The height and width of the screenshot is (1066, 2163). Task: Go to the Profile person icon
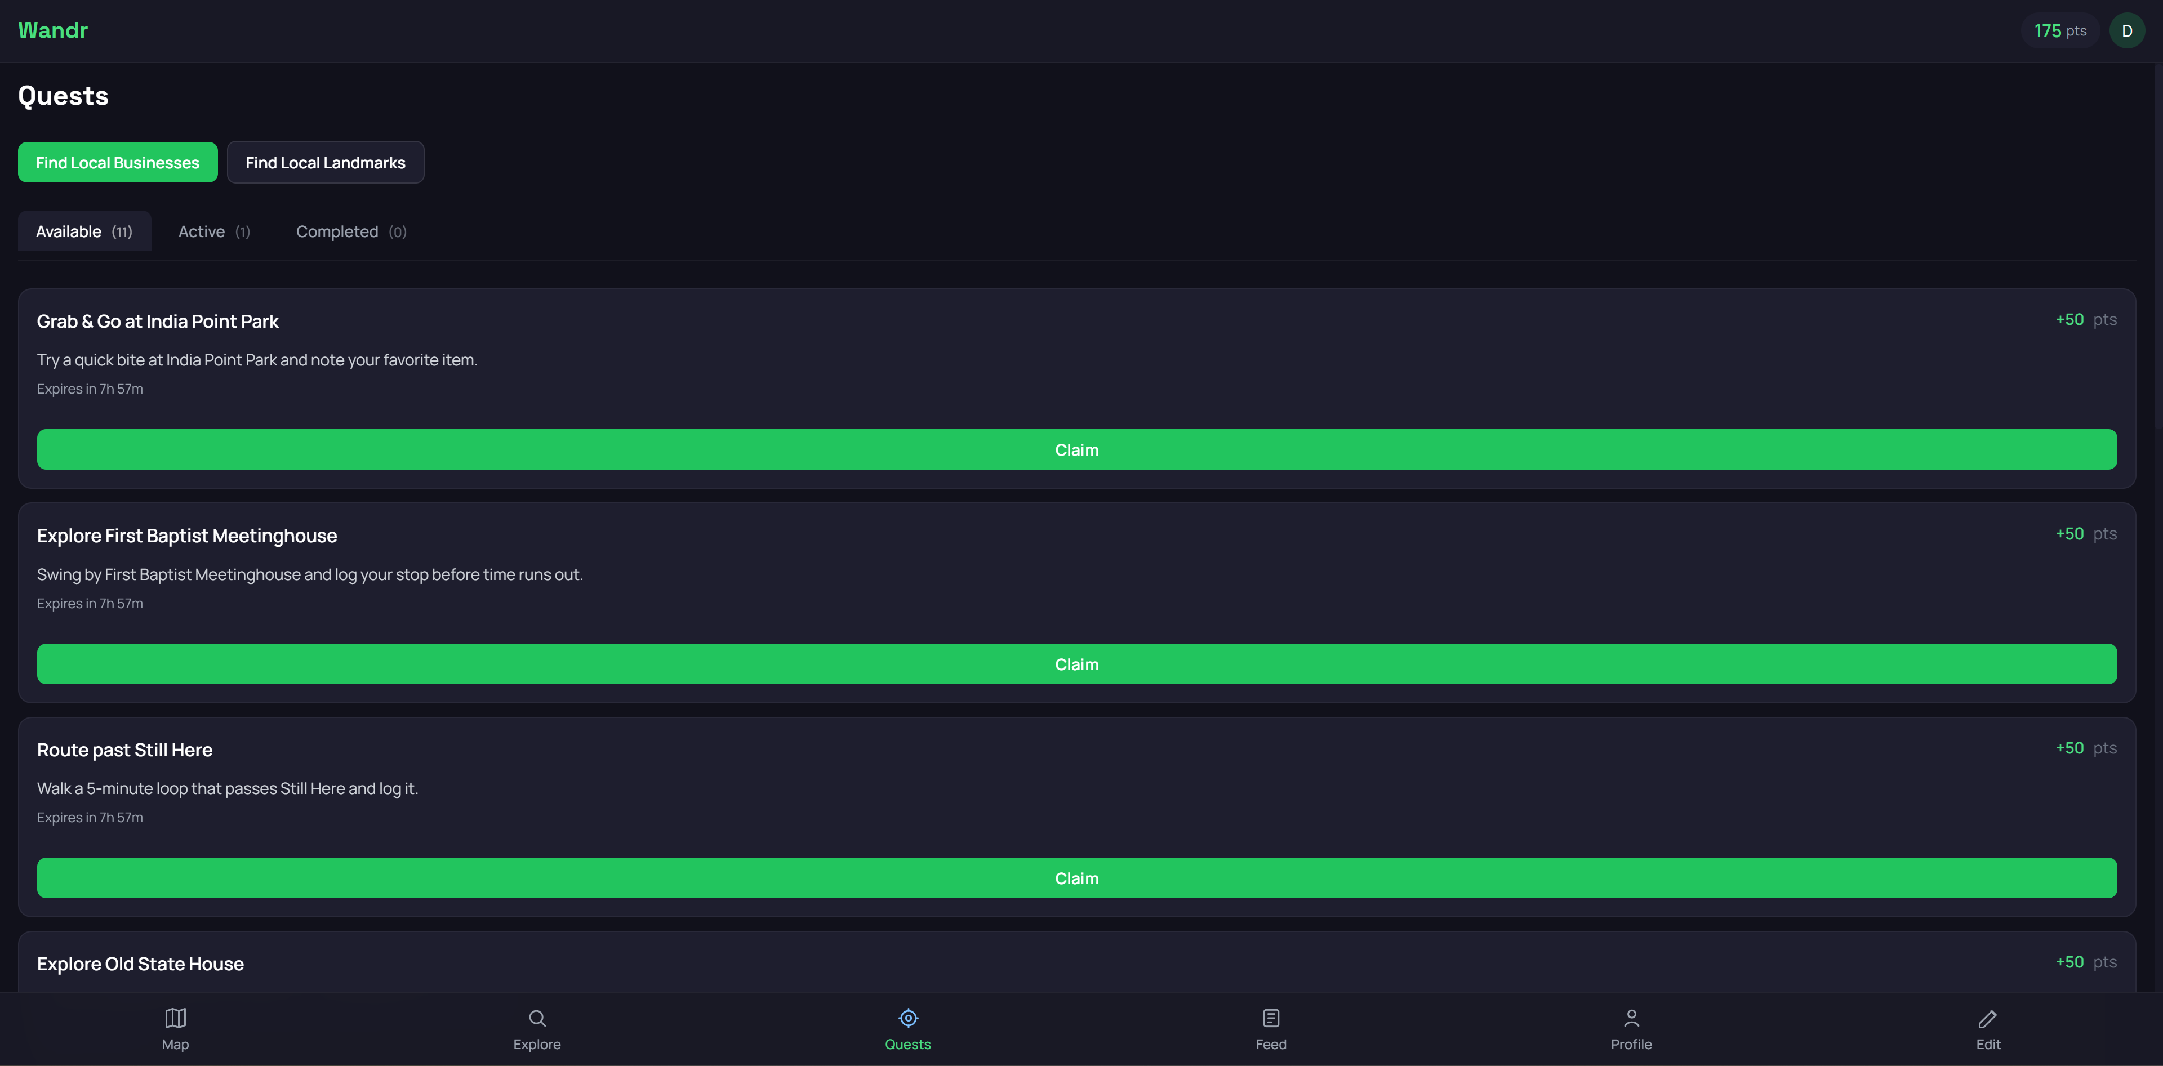coord(1631,1018)
